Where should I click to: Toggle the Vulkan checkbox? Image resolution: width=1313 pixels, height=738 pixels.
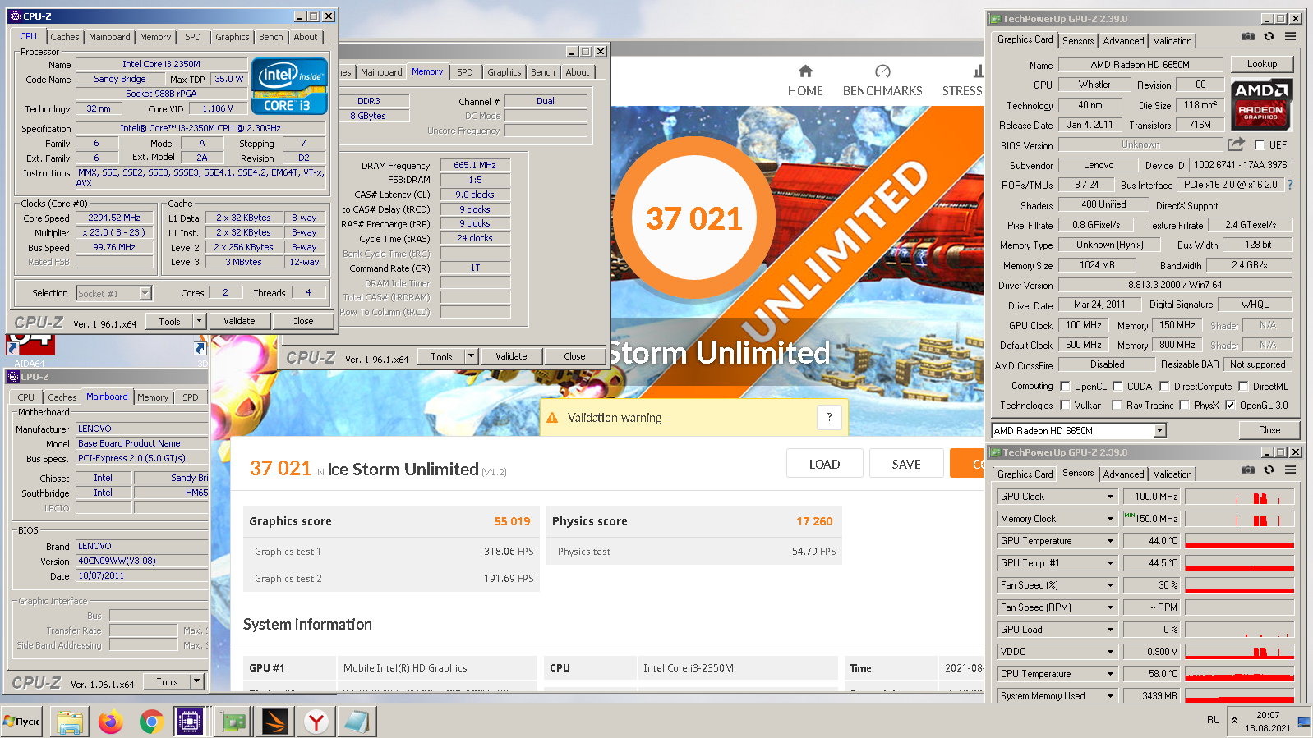tap(1065, 405)
